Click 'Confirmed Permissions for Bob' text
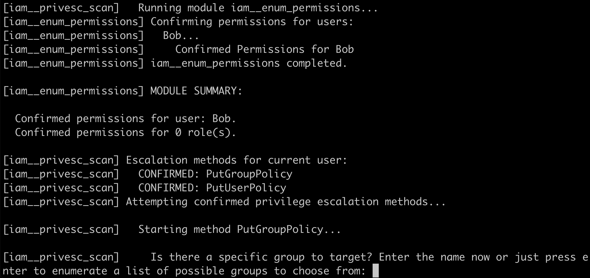The image size is (590, 278). tap(264, 49)
